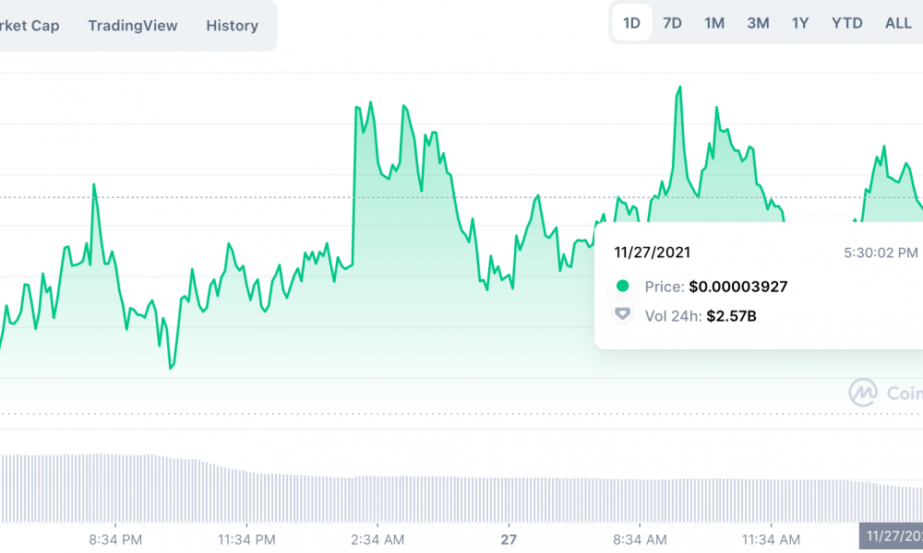The width and height of the screenshot is (923, 553).
Task: Click the 8:34 AM axis label
Action: [x=640, y=539]
